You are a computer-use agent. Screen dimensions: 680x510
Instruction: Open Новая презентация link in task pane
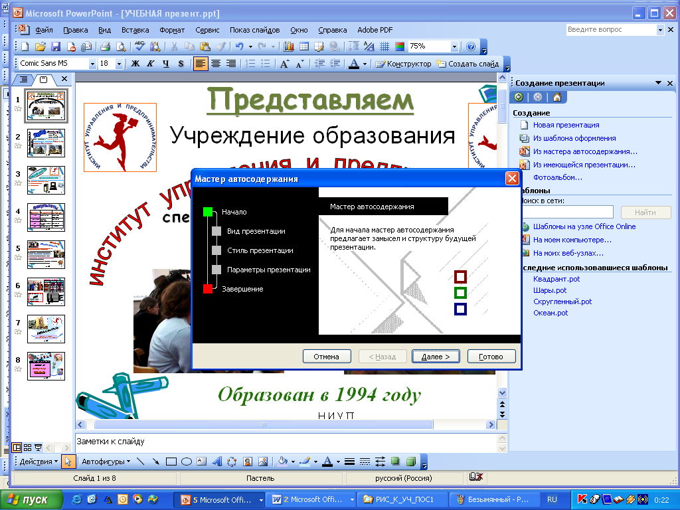566,125
